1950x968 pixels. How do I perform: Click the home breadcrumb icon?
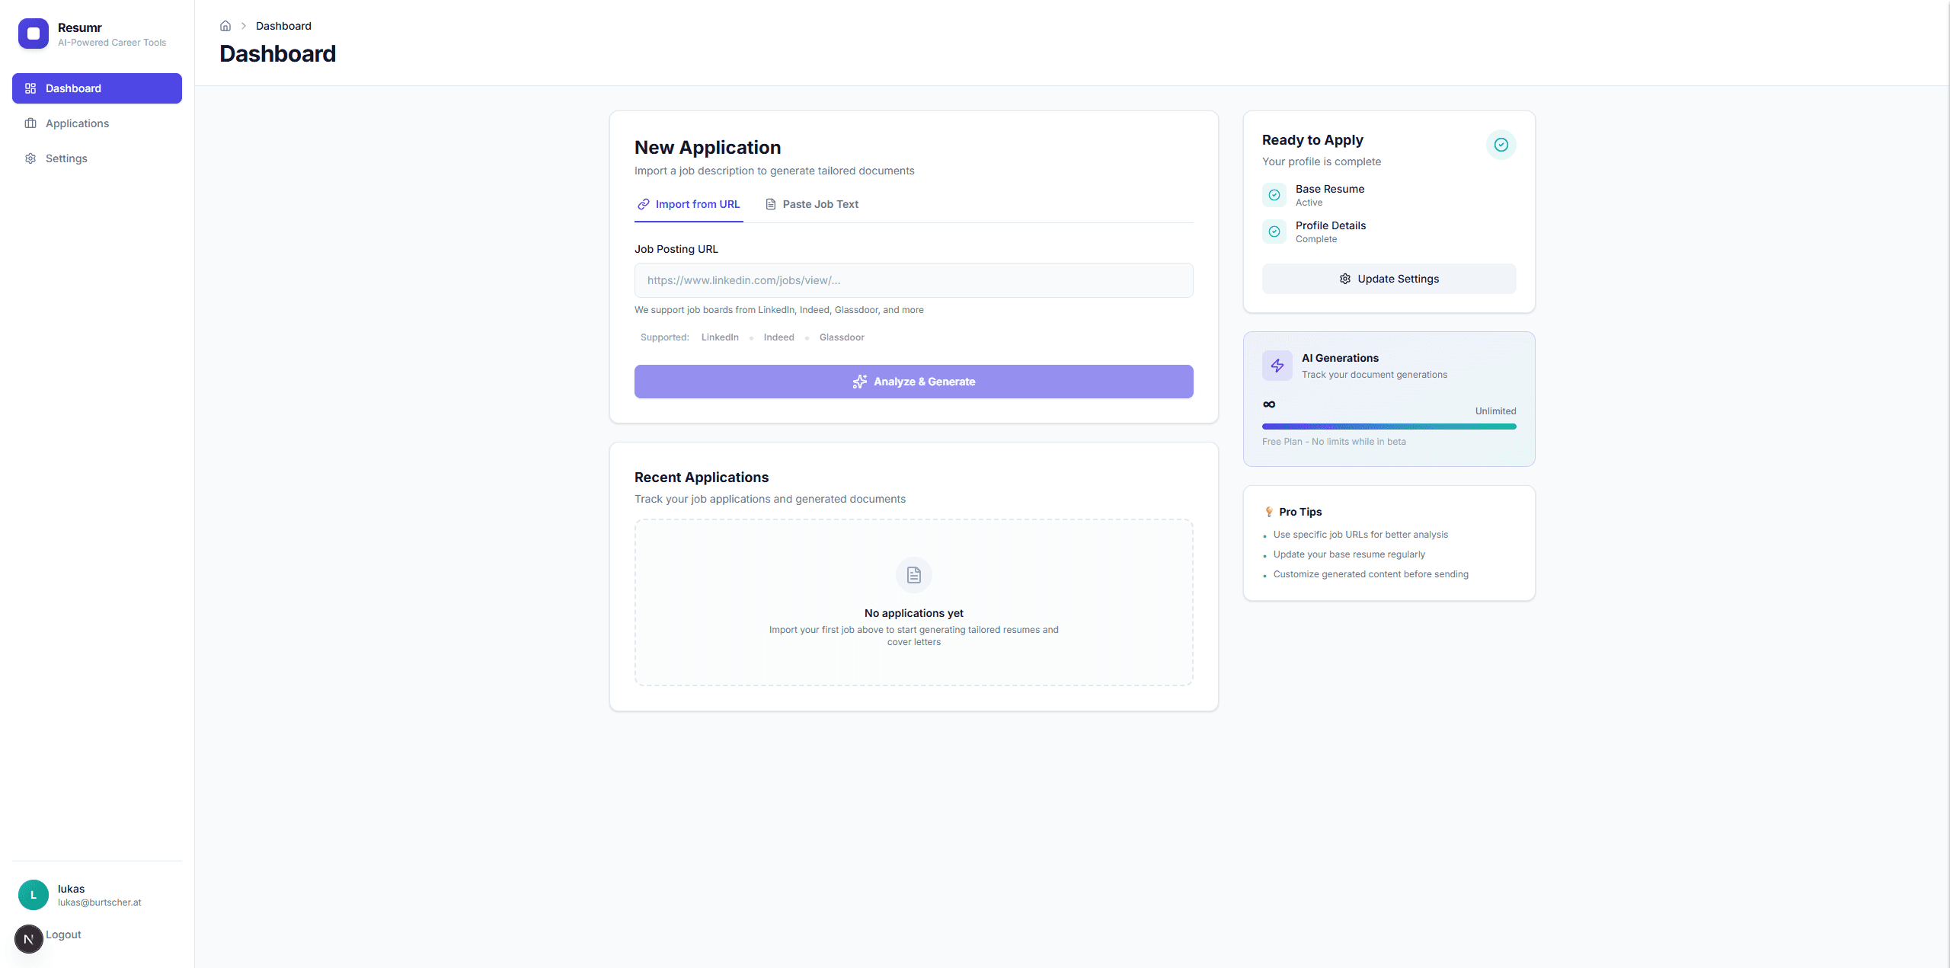[225, 25]
